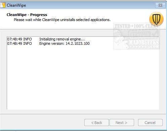Click the CleanWipe title bar icon
Viewport: 167px width, 132px height.
point(3,5)
